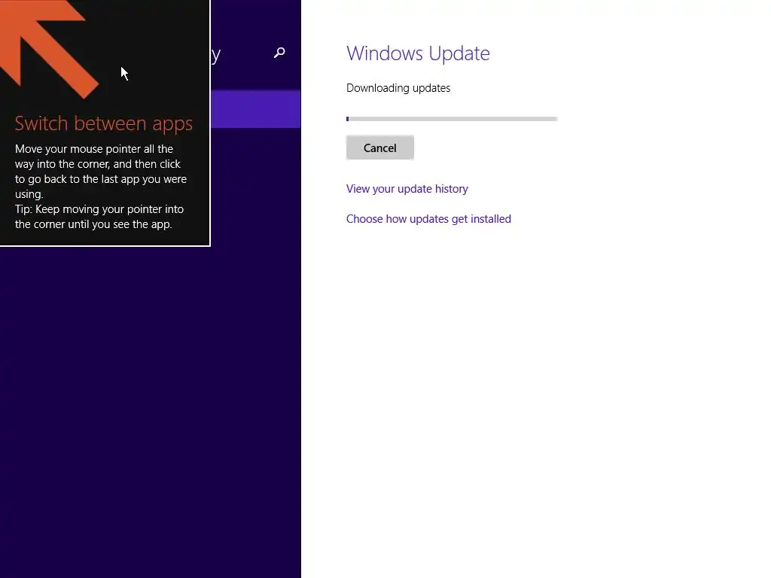Select the highlighted purple menu item
This screenshot has height=578, width=771.
pos(256,109)
